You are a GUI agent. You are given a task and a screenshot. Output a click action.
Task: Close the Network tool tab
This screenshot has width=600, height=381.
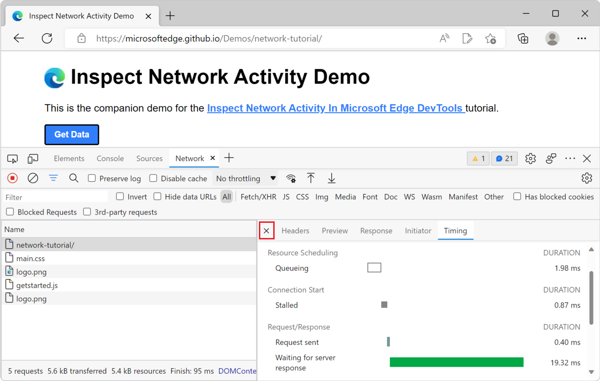coord(213,158)
